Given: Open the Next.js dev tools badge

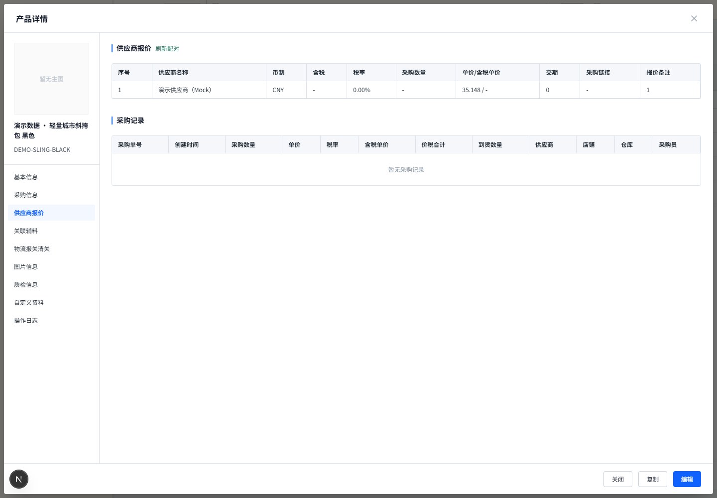Looking at the screenshot, I should point(19,479).
